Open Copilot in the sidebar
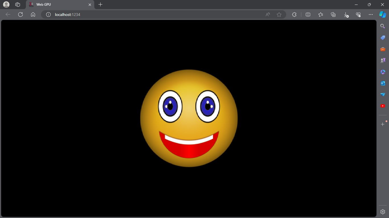The width and height of the screenshot is (389, 218). (x=383, y=15)
